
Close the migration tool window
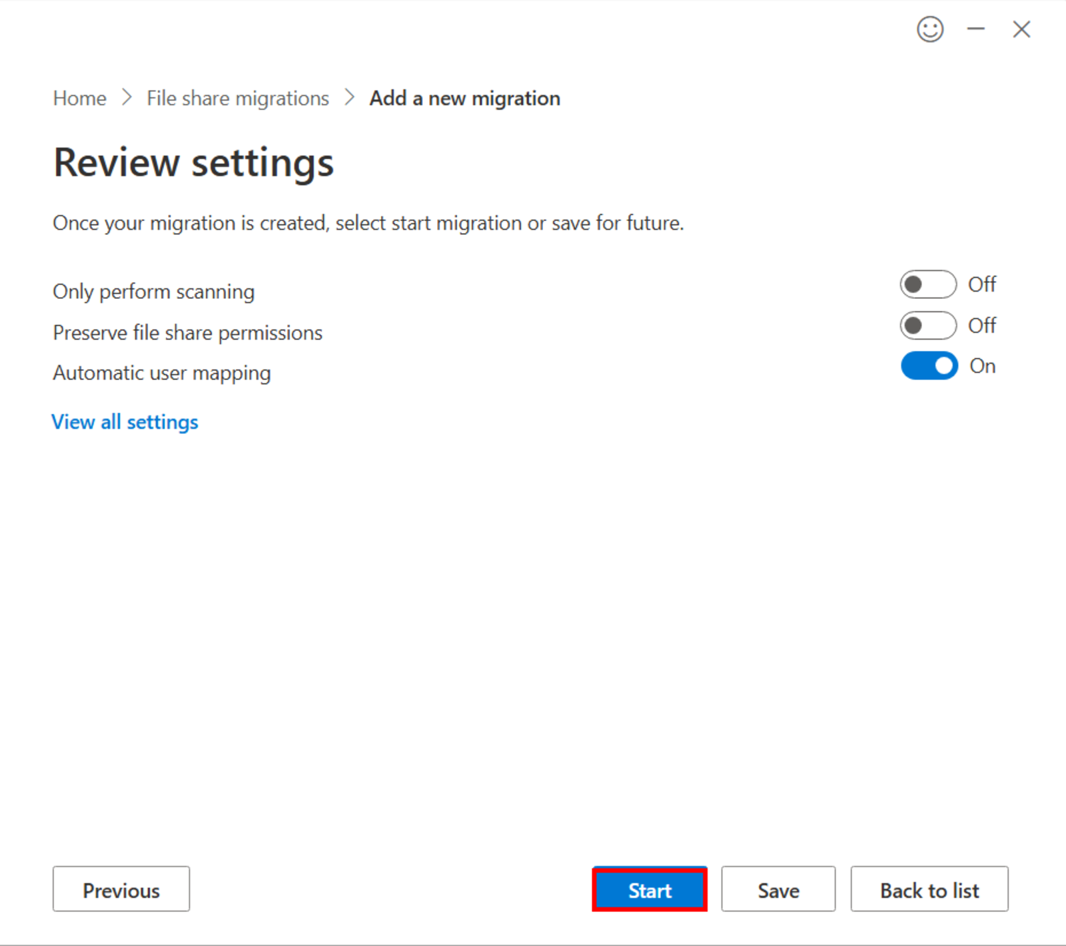[x=1021, y=29]
